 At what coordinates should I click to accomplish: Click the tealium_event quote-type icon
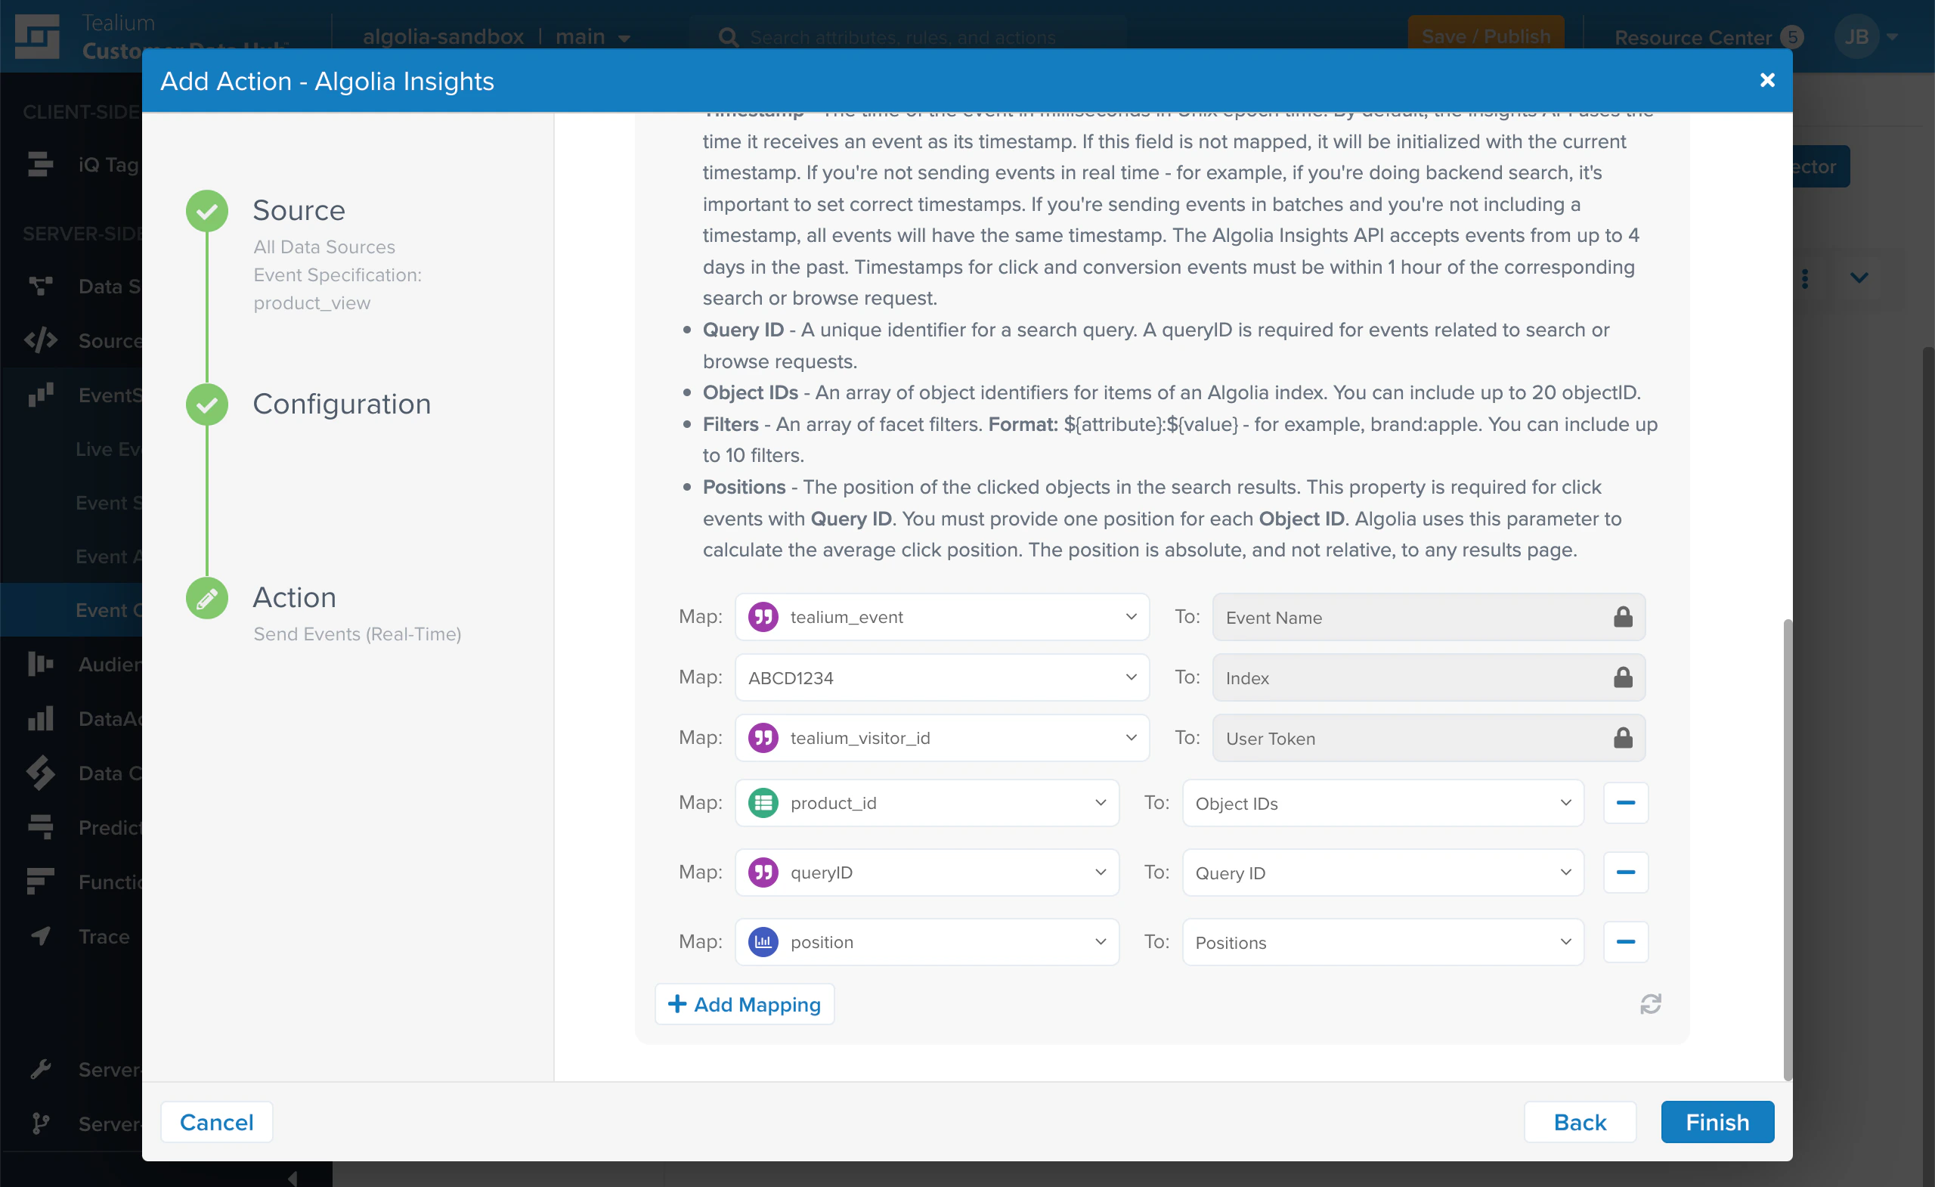click(x=763, y=617)
